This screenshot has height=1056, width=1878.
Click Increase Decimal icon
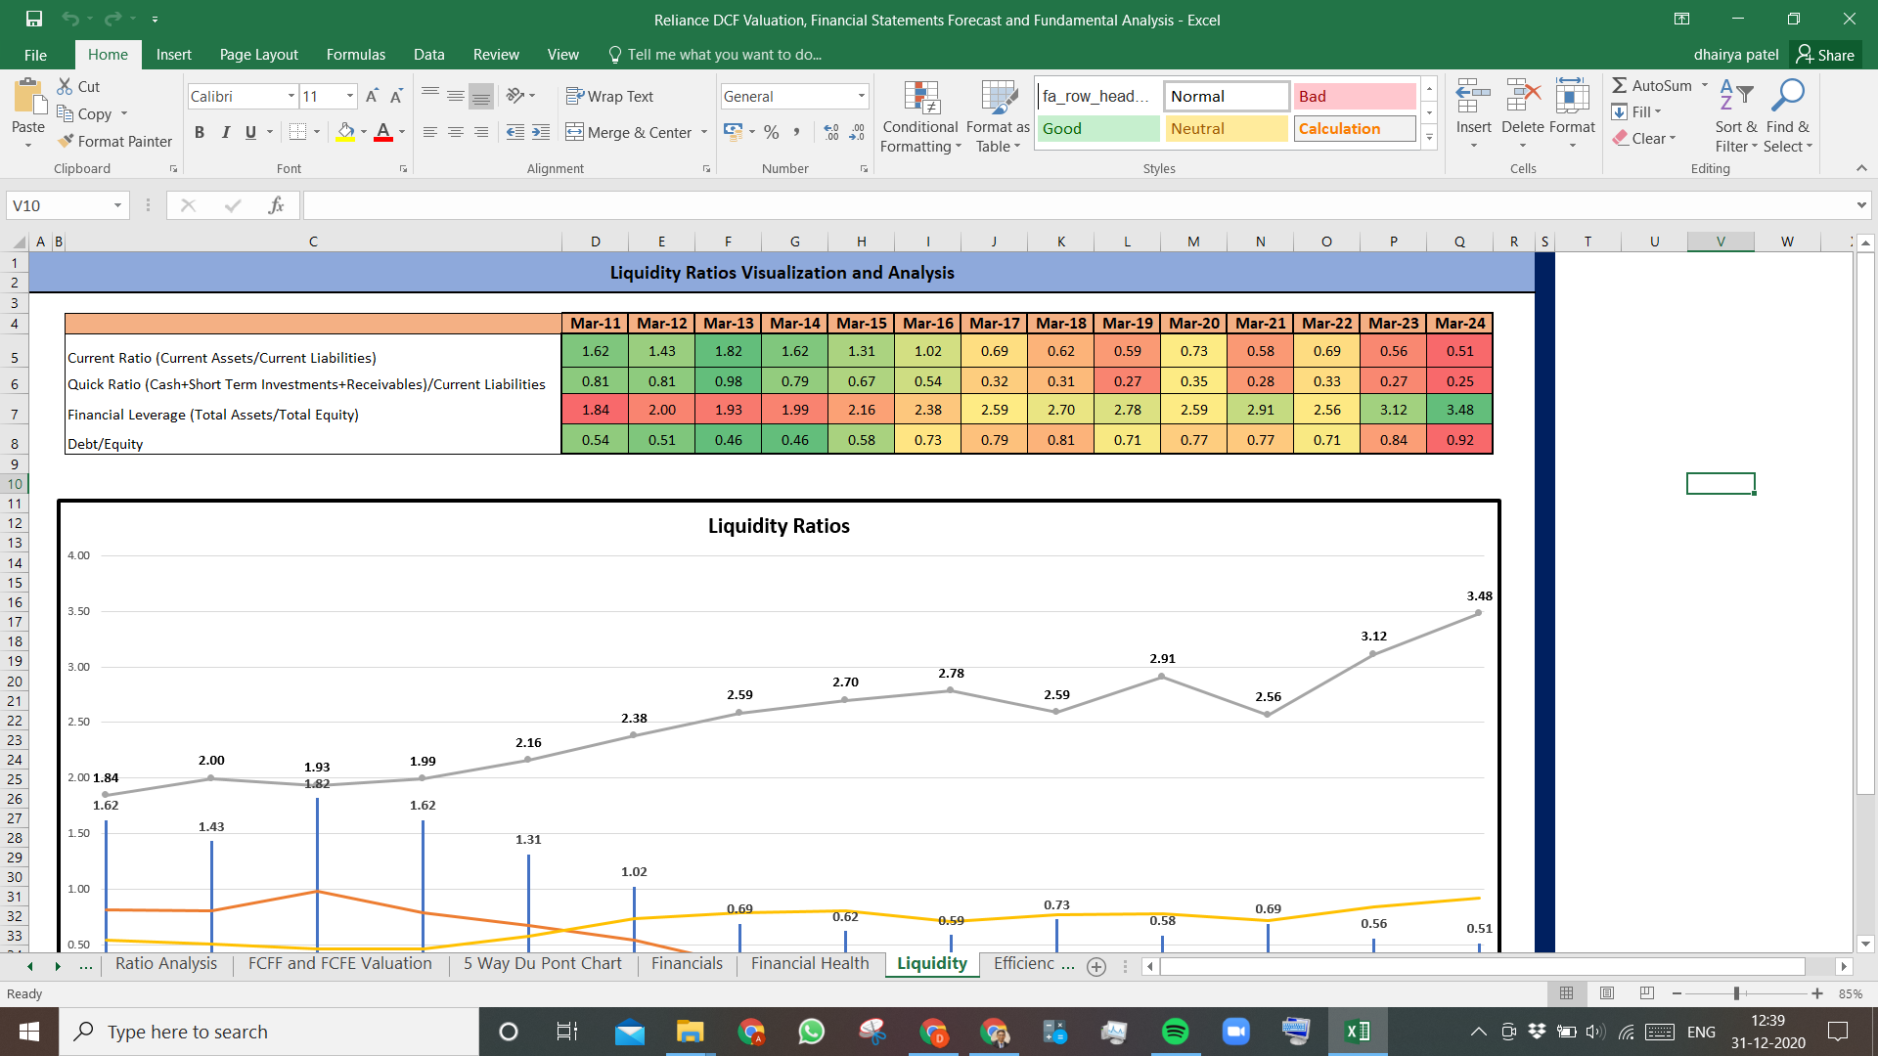(x=831, y=132)
